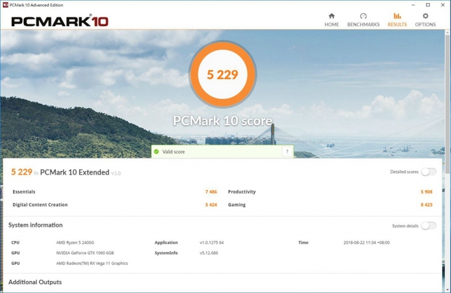Open the Benchmarks section
Image resolution: width=451 pixels, height=293 pixels.
363,20
